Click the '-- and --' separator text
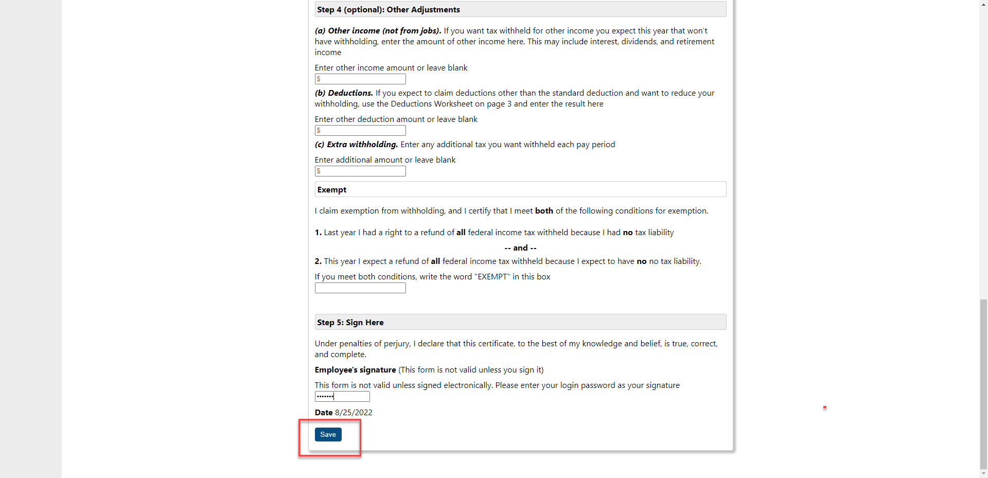Viewport: 988px width, 478px height. (x=520, y=247)
